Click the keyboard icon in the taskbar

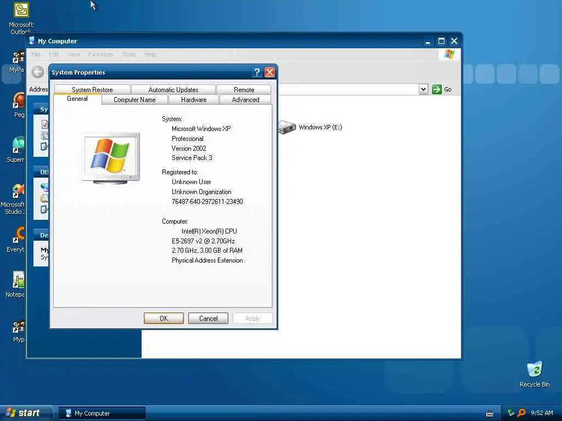click(x=490, y=414)
